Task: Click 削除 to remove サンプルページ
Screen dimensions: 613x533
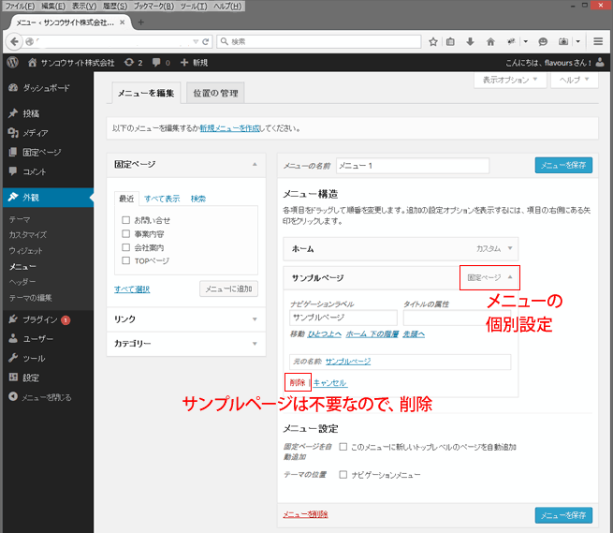Action: pos(298,382)
